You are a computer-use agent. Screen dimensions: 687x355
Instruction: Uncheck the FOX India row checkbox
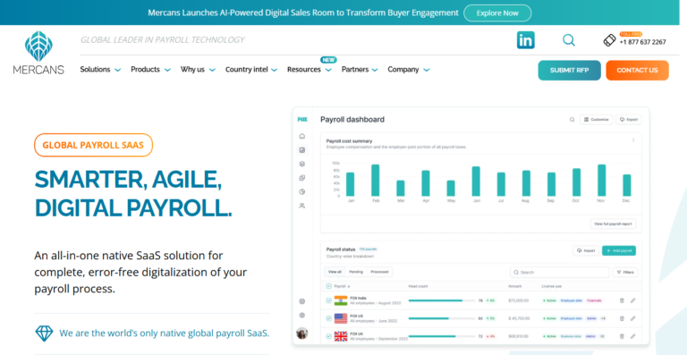click(329, 300)
